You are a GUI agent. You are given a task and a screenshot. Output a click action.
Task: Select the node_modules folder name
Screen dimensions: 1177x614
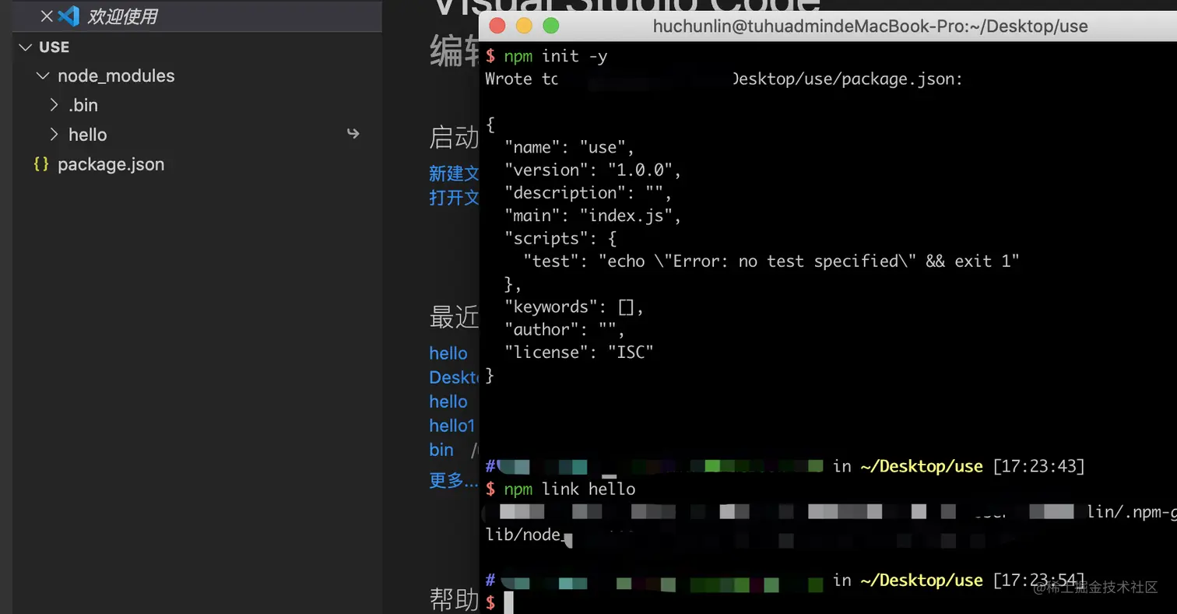coord(116,76)
